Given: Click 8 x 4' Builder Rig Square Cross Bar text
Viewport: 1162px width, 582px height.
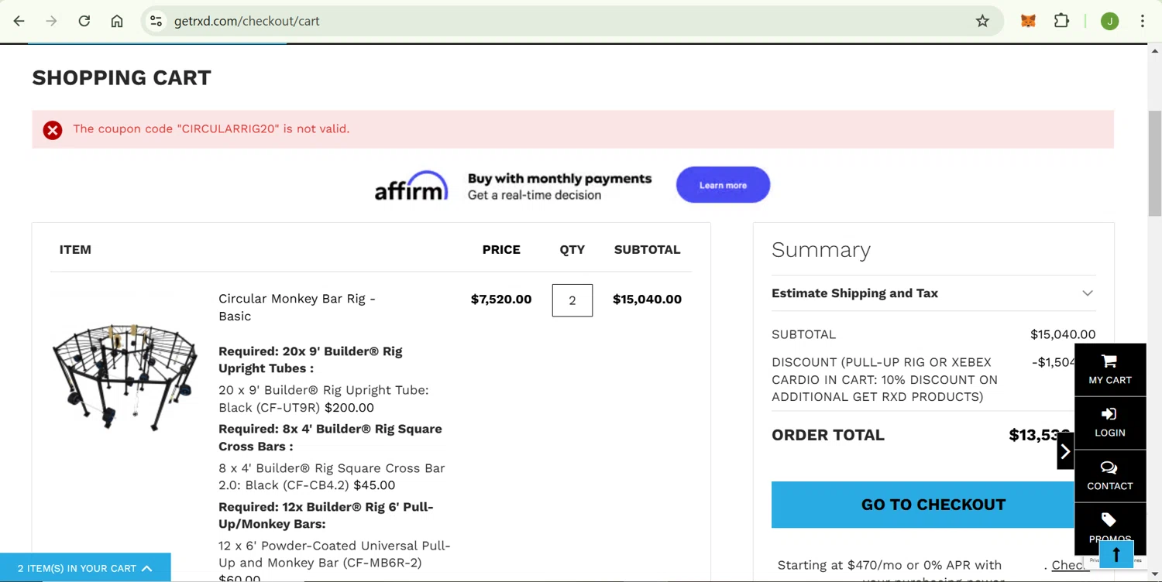Looking at the screenshot, I should click(x=332, y=477).
